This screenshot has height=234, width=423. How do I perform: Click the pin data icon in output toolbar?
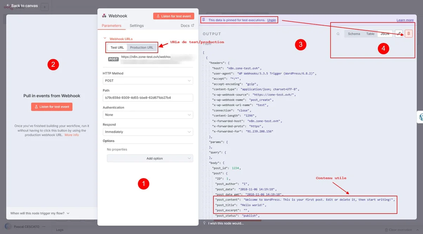(x=409, y=34)
